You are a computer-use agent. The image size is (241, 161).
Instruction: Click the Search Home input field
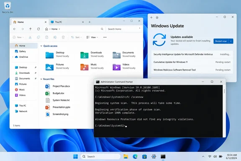pyautogui.click(x=124, y=29)
